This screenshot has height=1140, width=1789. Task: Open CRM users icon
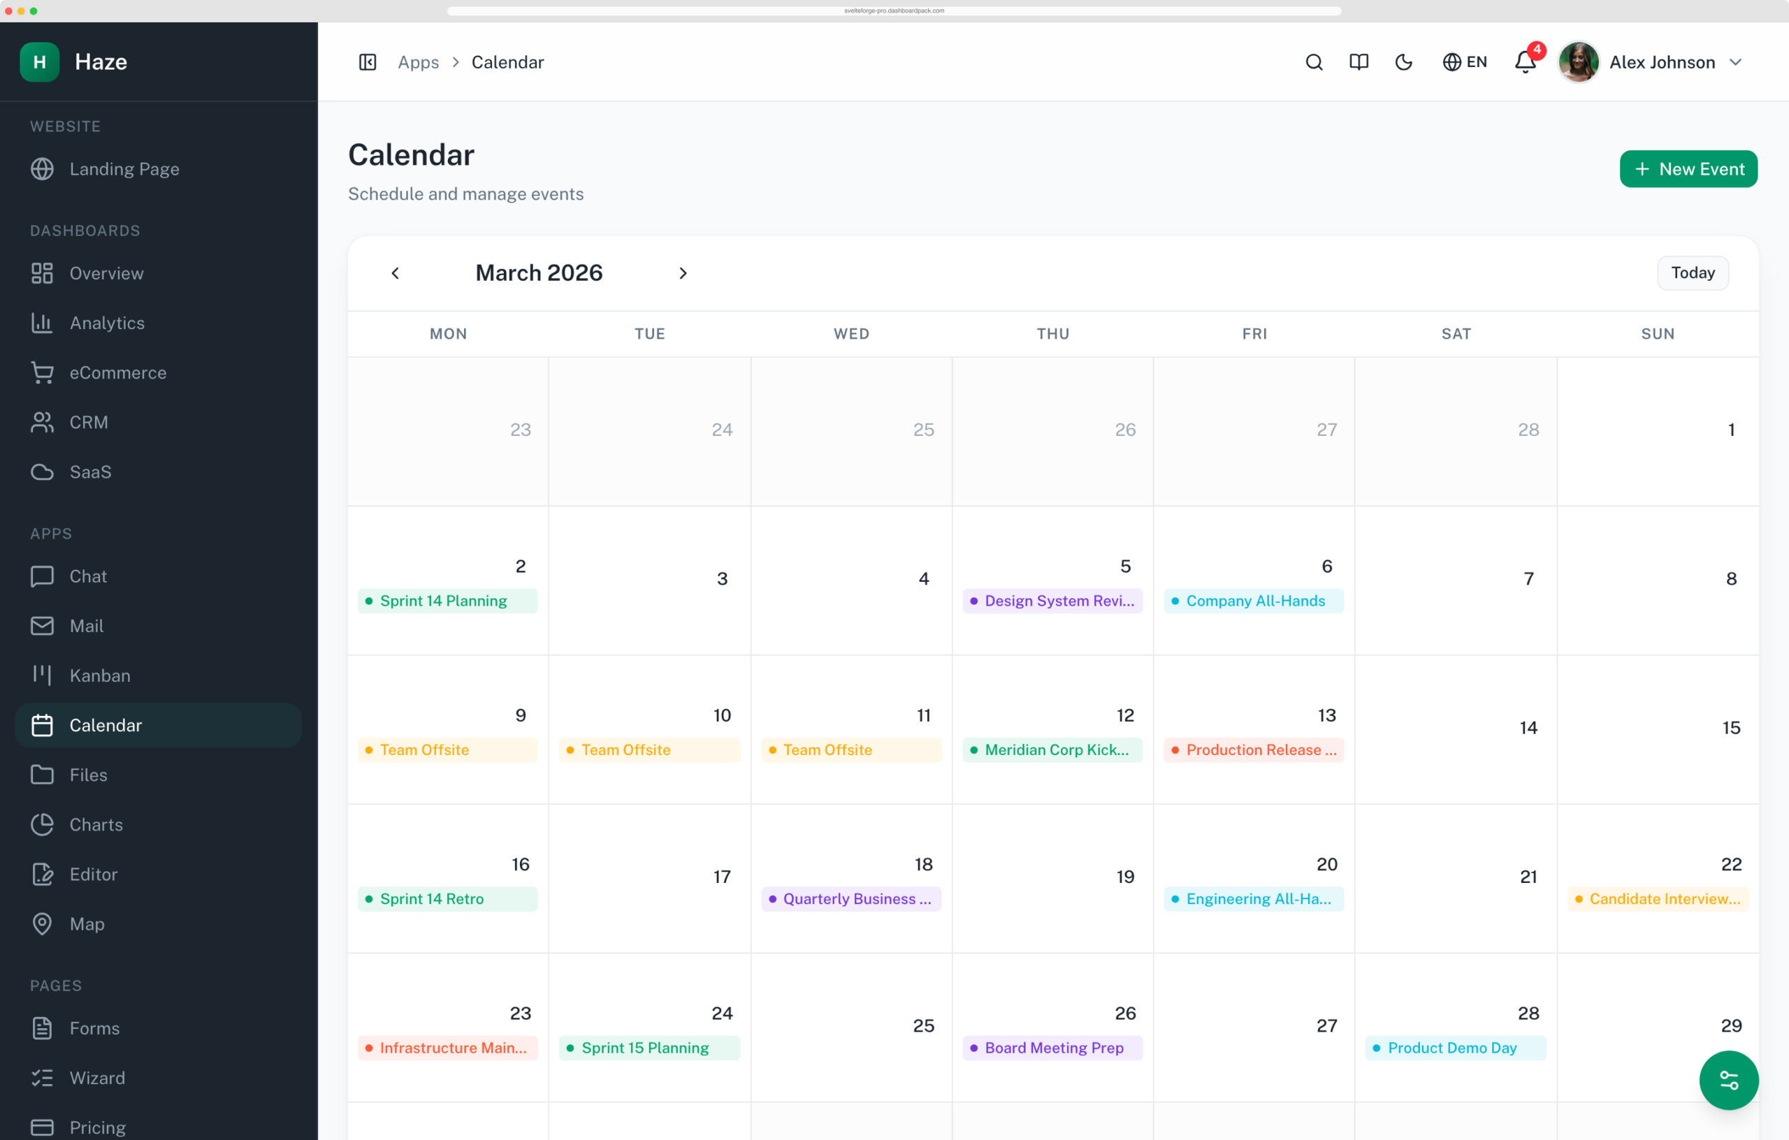click(x=43, y=422)
